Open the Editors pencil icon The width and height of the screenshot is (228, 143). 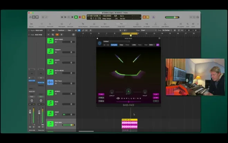46,17
